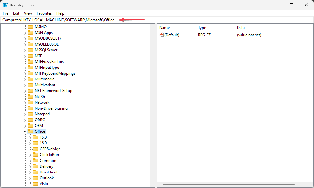The height and width of the screenshot is (188, 314).
Task: Click the MSSQLServer folder icon
Action: 30,50
